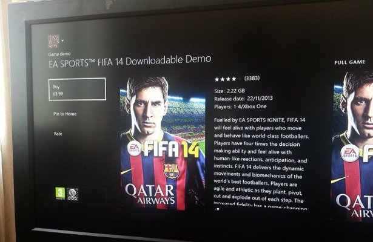Open the full game FIFA 14 cover tile
The width and height of the screenshot is (373, 242).
click(x=352, y=146)
